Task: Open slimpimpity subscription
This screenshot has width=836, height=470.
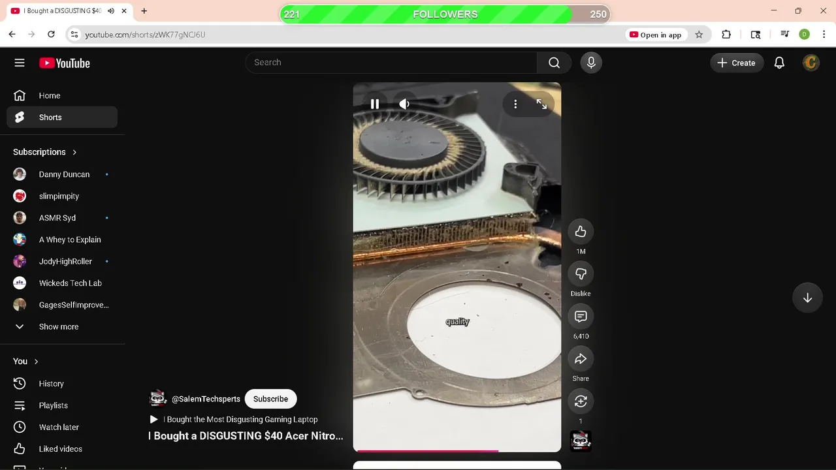Action: [62, 196]
